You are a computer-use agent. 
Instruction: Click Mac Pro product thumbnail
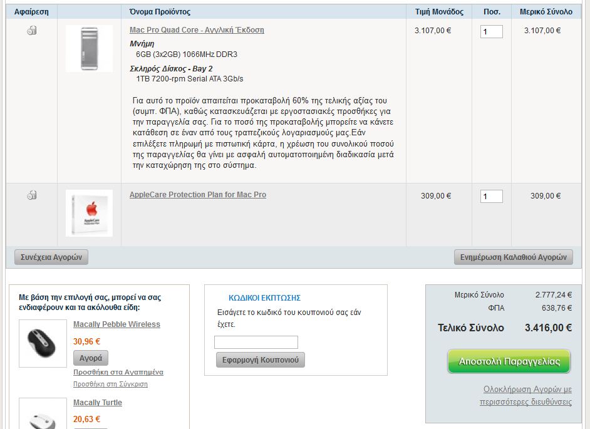click(89, 49)
